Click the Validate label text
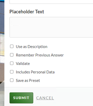This screenshot has width=93, height=106. (23, 64)
